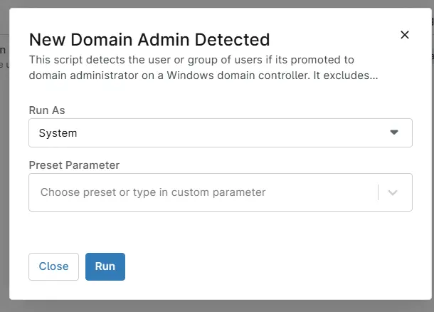Image resolution: width=434 pixels, height=312 pixels.
Task: Click the dimmed backdrop below the dialog
Action: pyautogui.click(x=213, y=306)
